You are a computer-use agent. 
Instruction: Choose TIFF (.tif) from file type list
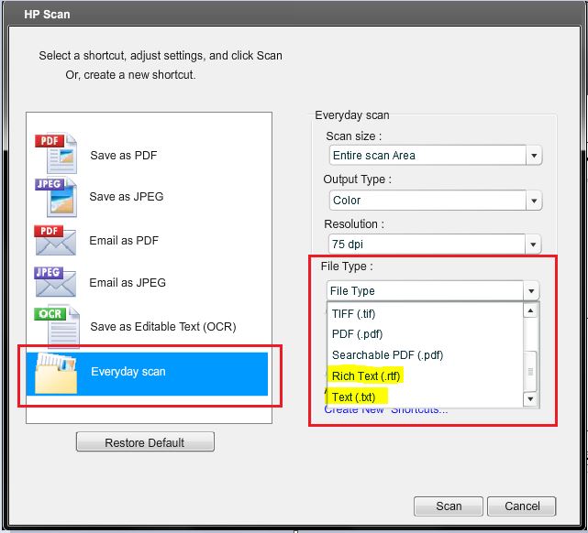coord(353,313)
